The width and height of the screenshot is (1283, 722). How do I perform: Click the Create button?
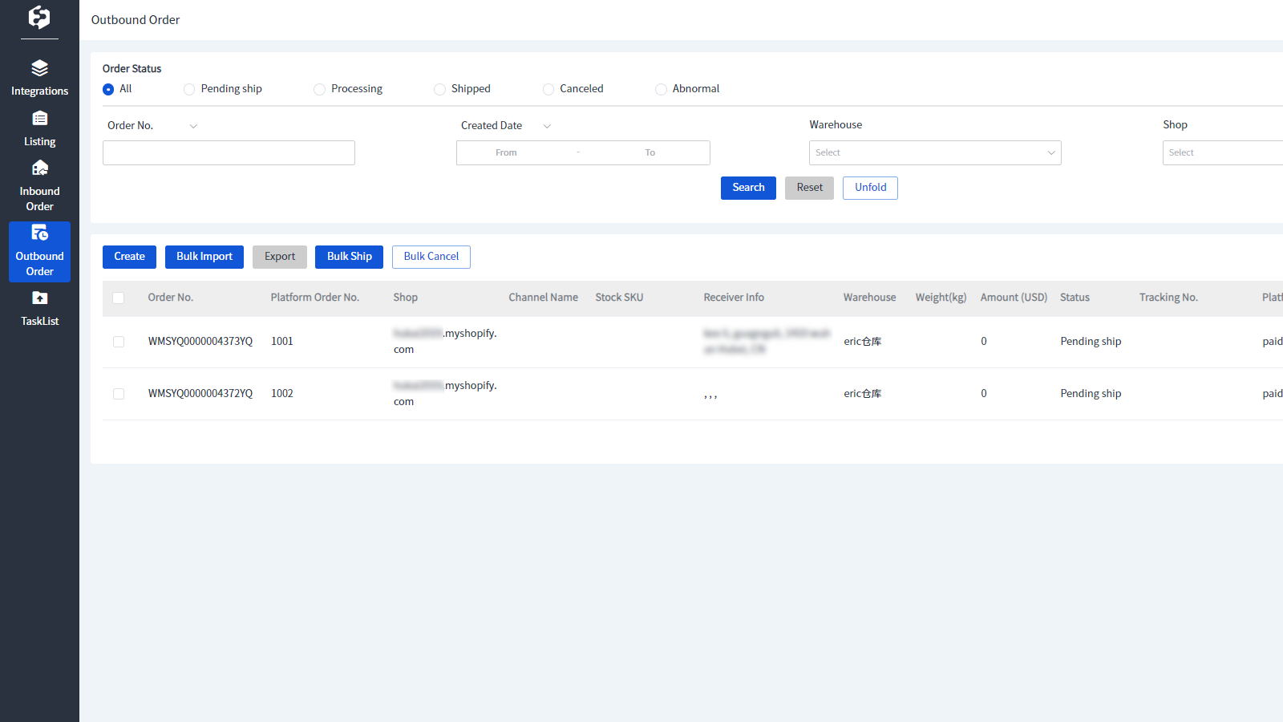pos(129,257)
